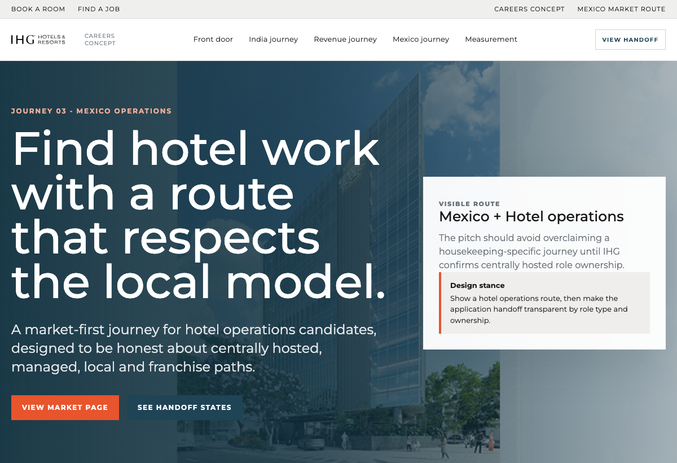Click the View Market Page button

tap(65, 408)
